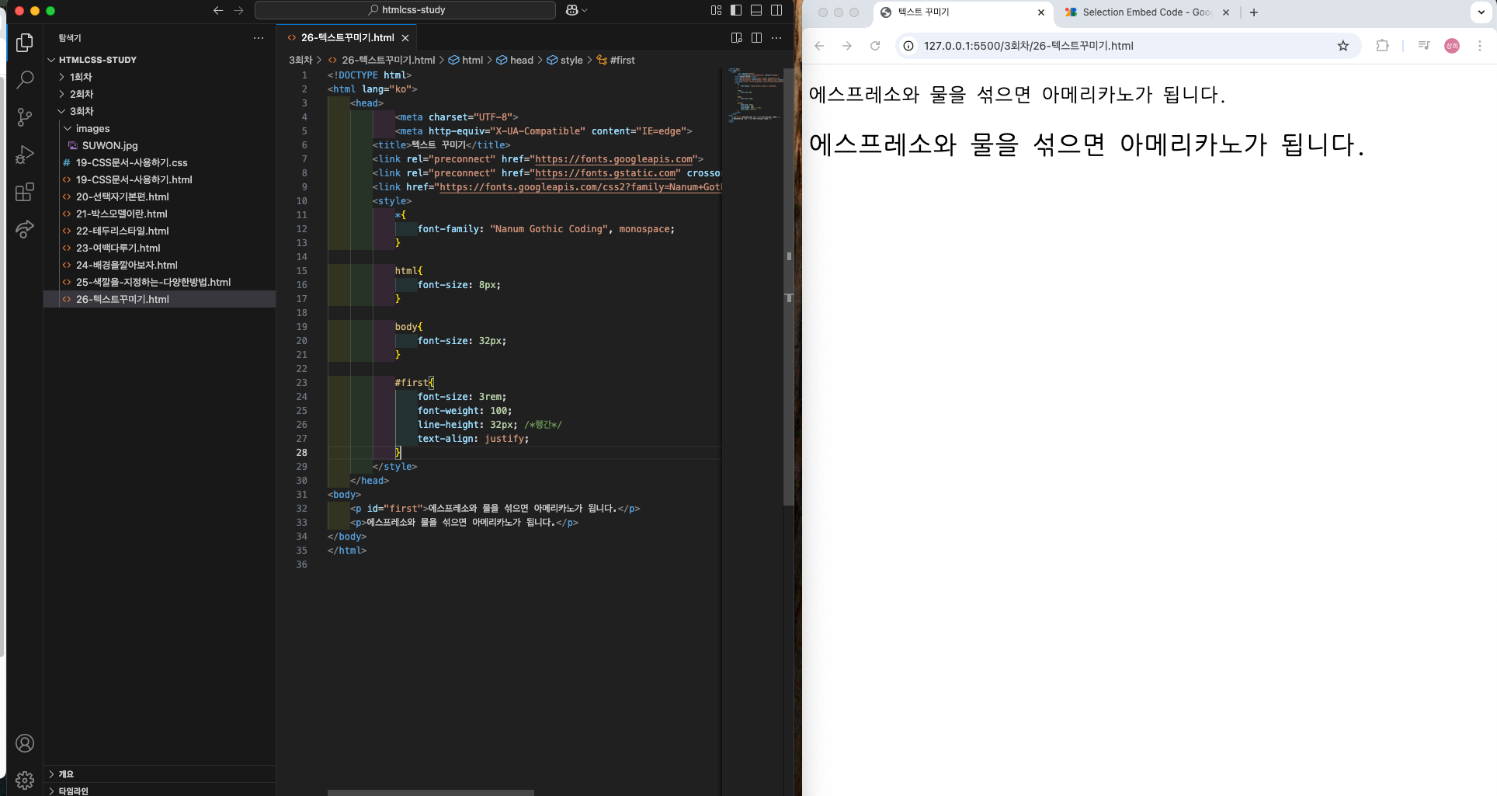Viewport: 1497px width, 796px height.
Task: Go back using the VS Code navigation arrow
Action: coord(218,10)
